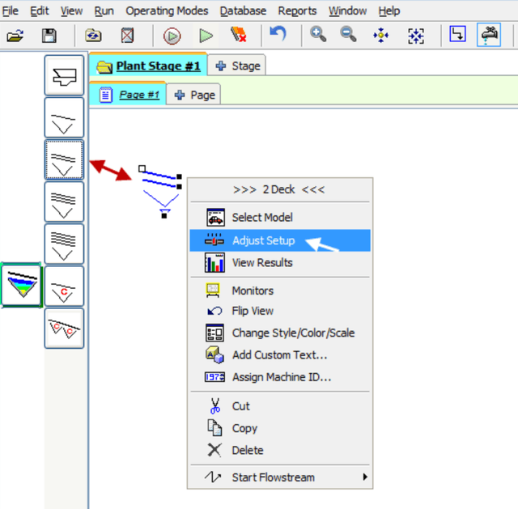Click the Save floppy disk icon
This screenshot has width=518, height=509.
click(x=49, y=36)
